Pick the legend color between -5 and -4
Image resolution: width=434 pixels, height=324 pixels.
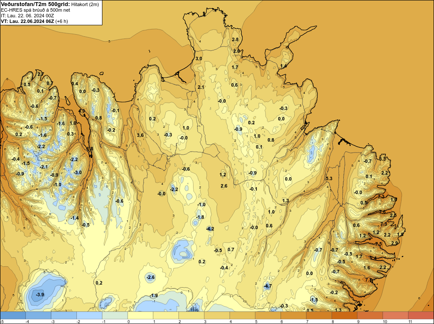pos(13,315)
